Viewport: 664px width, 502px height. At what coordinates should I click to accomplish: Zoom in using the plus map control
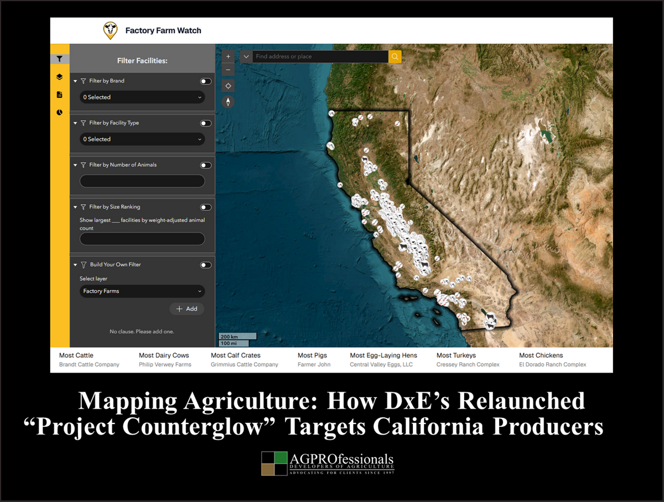228,56
